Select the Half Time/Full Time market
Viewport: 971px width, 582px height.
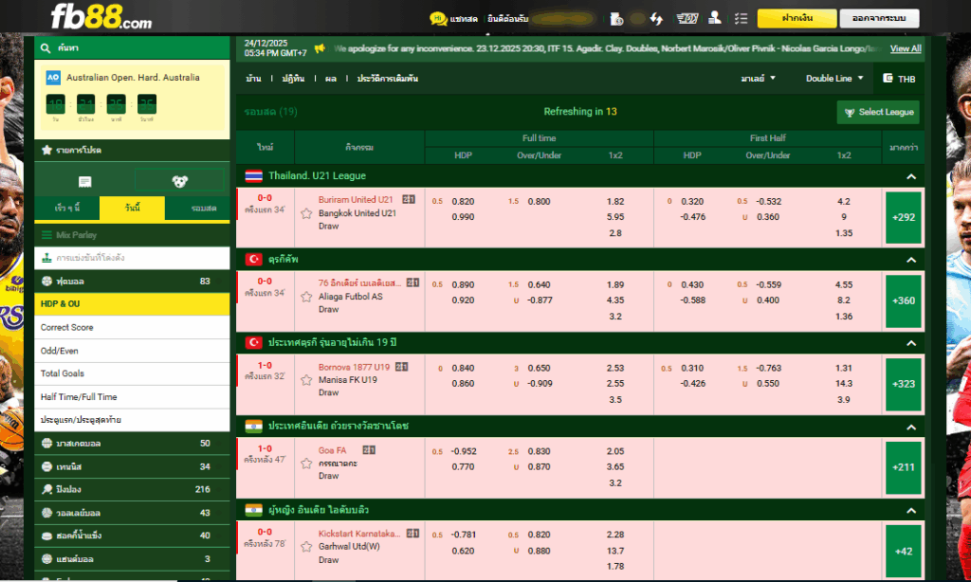[132, 397]
